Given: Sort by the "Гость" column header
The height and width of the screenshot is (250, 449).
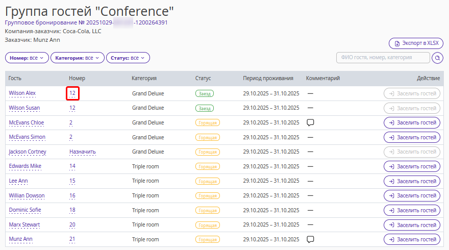Looking at the screenshot, I should tap(15, 79).
